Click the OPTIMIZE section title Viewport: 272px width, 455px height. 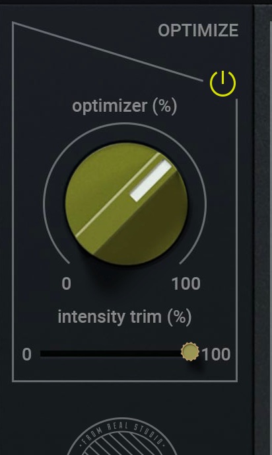tap(198, 30)
